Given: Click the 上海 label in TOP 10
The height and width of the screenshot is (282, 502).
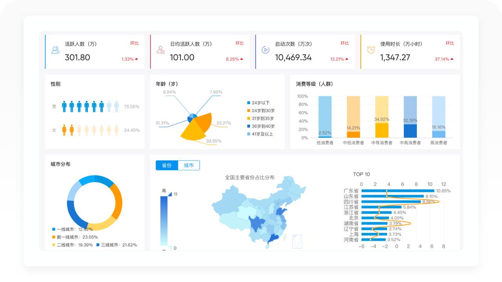Looking at the screenshot, I should 354,234.
